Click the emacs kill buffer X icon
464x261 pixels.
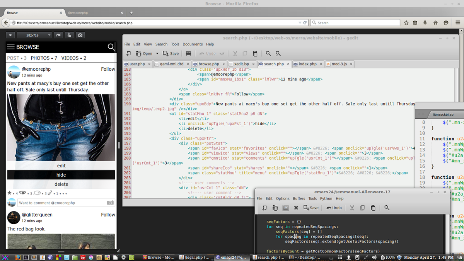(x=296, y=208)
